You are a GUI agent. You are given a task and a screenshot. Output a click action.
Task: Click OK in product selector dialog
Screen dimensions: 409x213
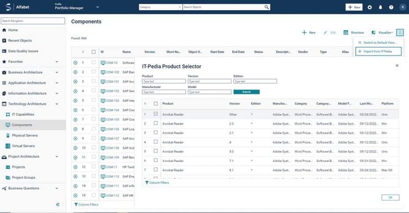pos(390,197)
